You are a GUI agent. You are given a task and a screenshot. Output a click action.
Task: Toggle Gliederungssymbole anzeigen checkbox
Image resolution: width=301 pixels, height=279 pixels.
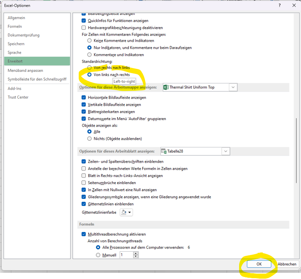click(x=84, y=197)
